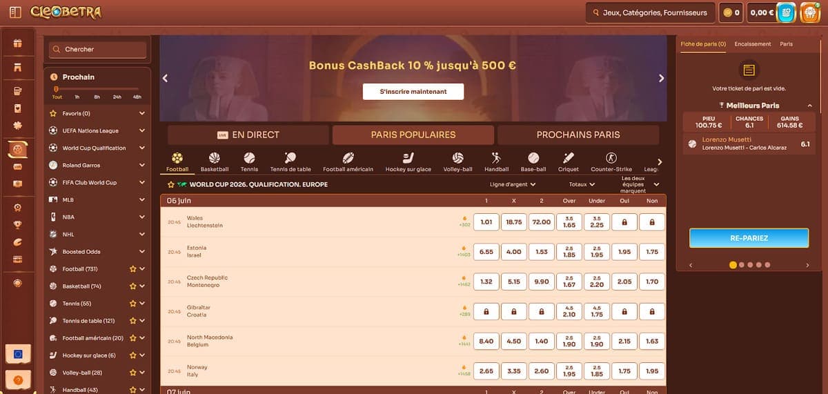Select the Volley-ball icon tab
Image resolution: width=828 pixels, height=394 pixels.
pyautogui.click(x=457, y=163)
